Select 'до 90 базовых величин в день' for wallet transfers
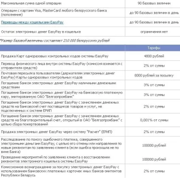 pos(154,22)
